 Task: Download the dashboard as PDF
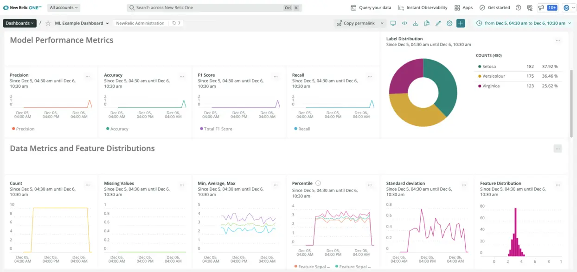(x=416, y=23)
